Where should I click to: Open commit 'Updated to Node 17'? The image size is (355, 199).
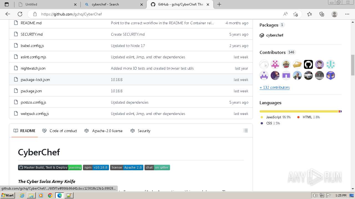(x=128, y=46)
